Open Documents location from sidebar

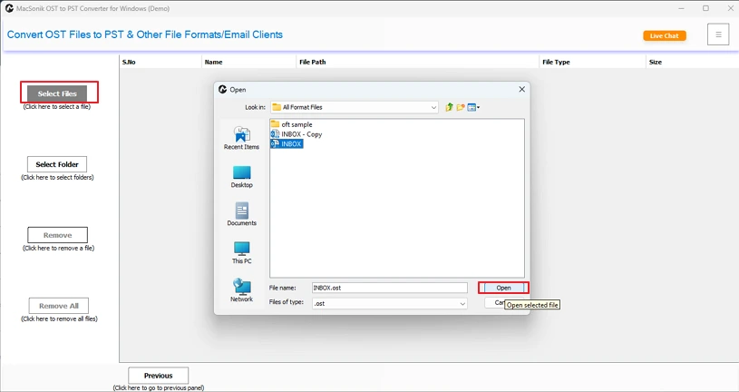[241, 214]
